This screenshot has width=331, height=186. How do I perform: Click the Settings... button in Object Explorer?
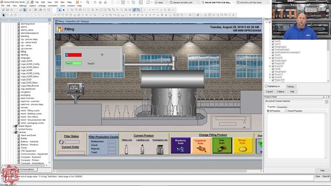pos(291,87)
